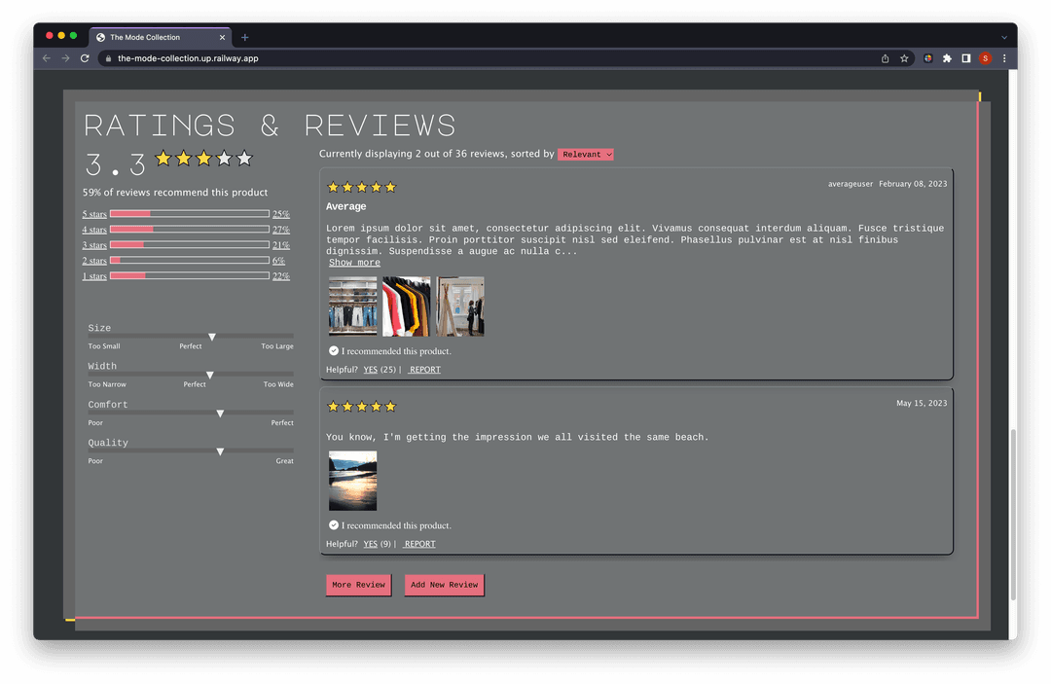Click the bookmark star in the address bar

pos(906,57)
